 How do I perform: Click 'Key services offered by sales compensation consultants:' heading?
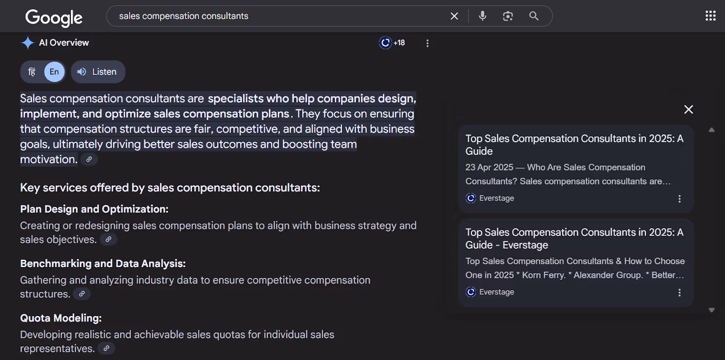[170, 188]
